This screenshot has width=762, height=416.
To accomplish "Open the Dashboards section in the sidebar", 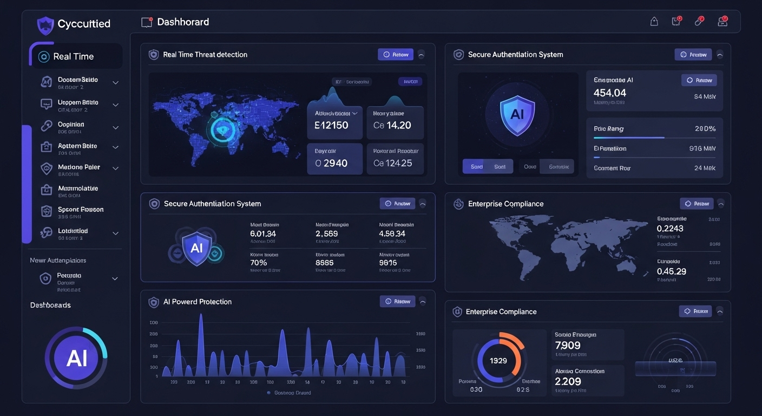I will click(x=50, y=305).
